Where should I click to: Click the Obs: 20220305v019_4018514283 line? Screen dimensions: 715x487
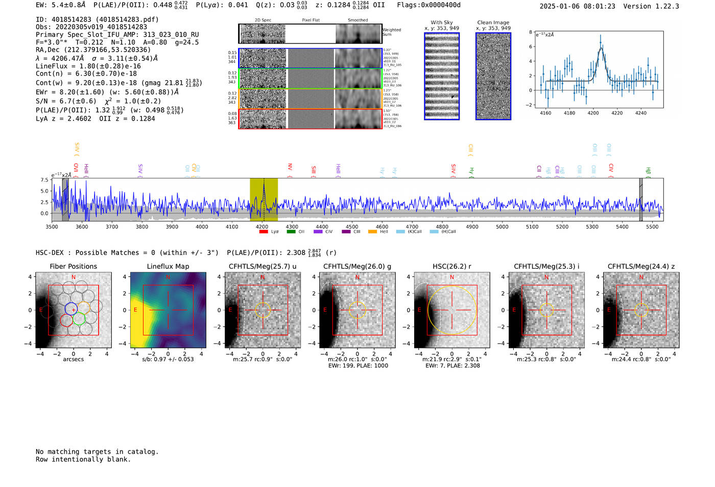(91, 27)
